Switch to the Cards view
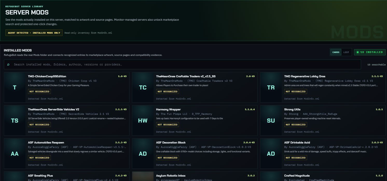 (336, 52)
